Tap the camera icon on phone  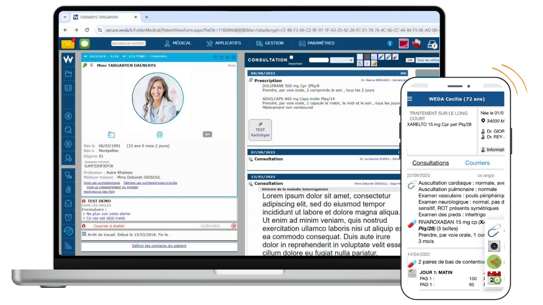pos(494,246)
